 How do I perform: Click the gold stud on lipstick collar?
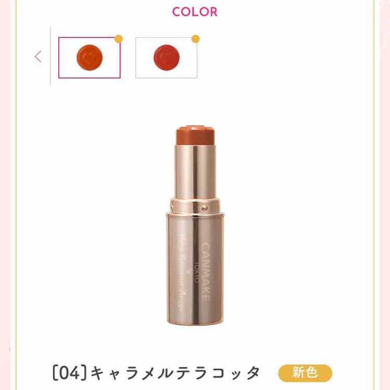click(204, 208)
